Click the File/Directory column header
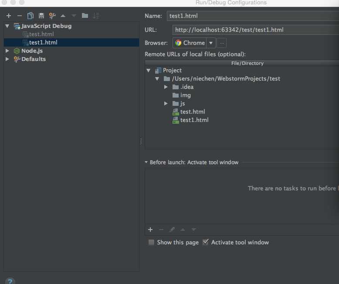Image resolution: width=339 pixels, height=284 pixels. [x=247, y=63]
